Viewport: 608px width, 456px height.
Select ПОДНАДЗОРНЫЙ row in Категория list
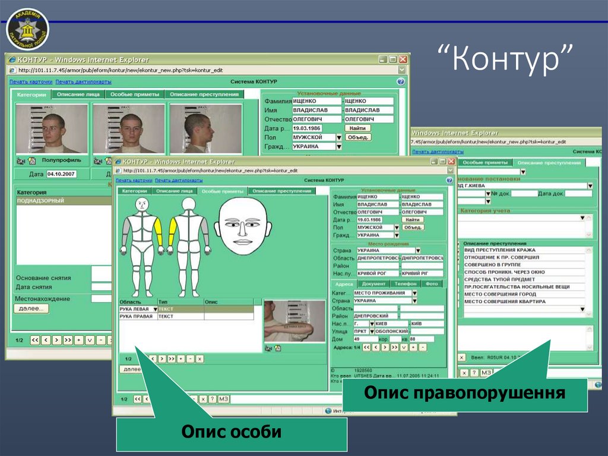click(x=64, y=201)
